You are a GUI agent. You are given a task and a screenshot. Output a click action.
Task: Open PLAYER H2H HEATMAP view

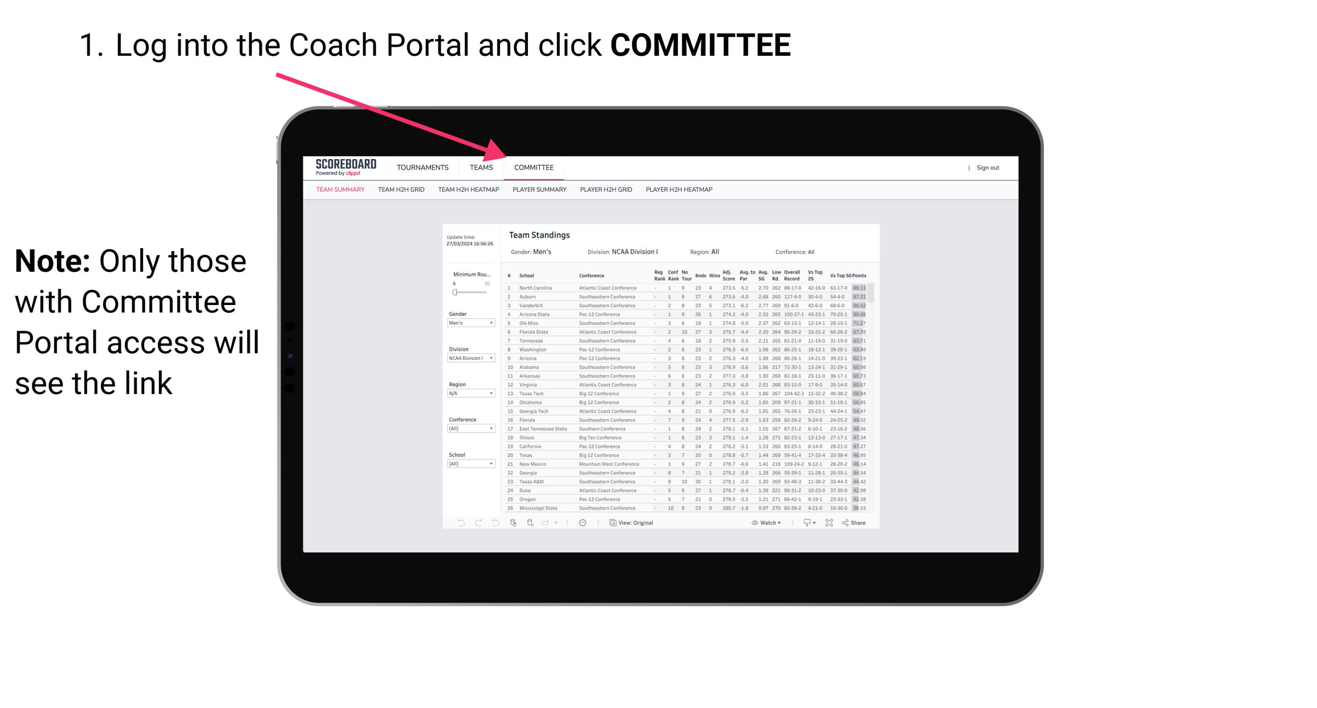(680, 191)
